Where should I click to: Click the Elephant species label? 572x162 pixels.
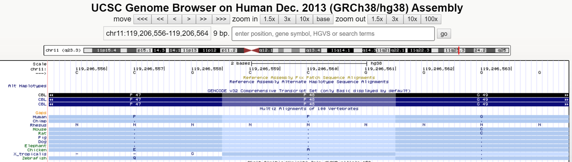[36, 146]
